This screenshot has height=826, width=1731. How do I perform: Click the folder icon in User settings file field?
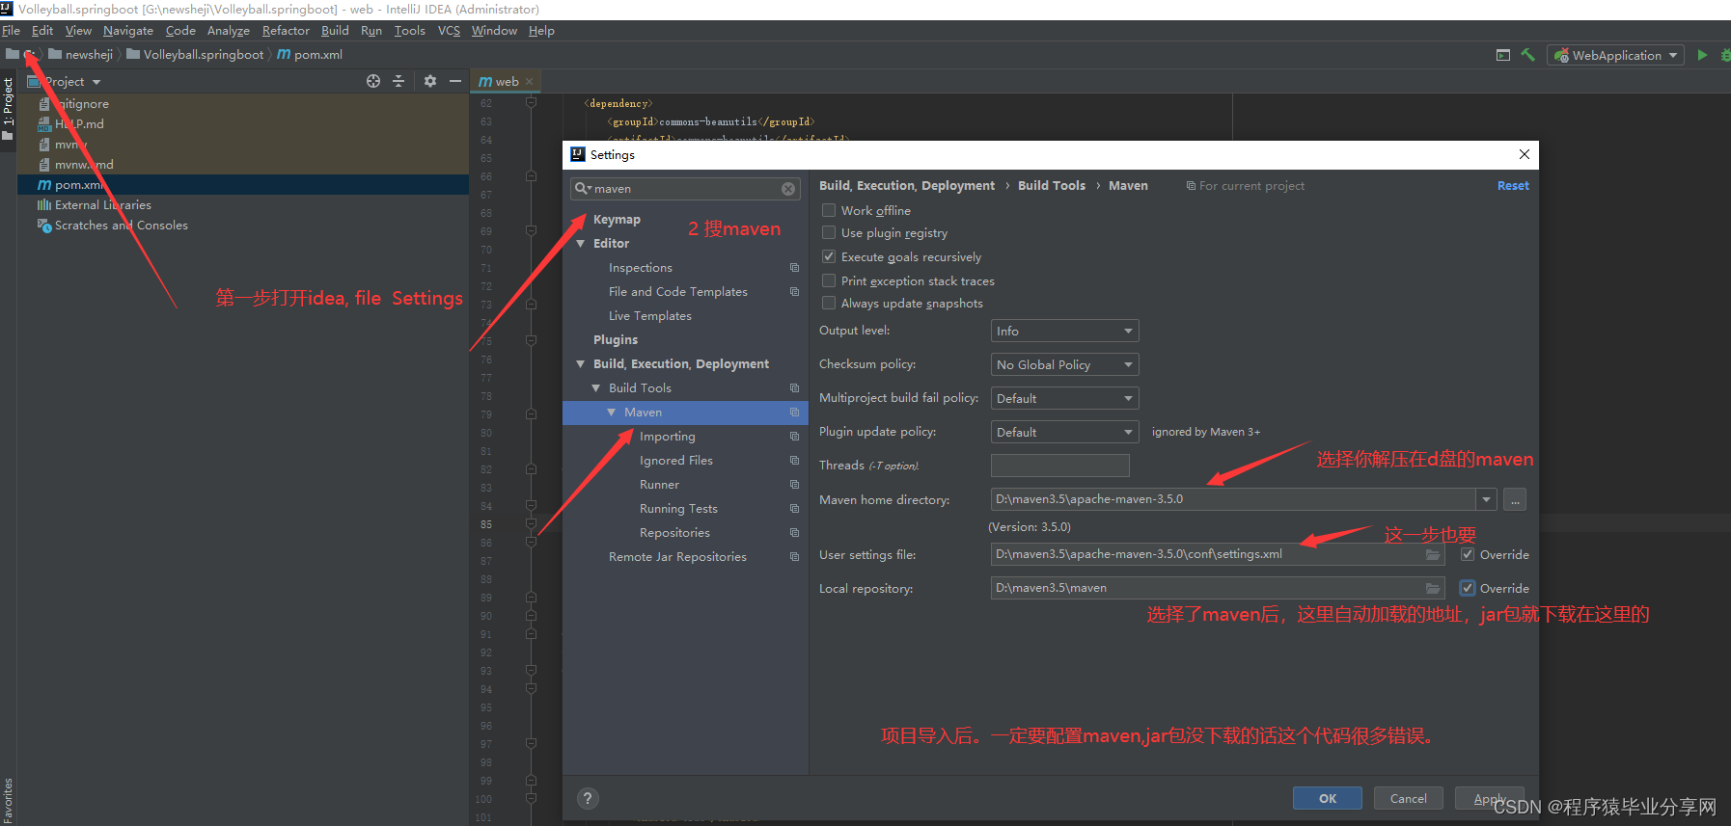1433,554
